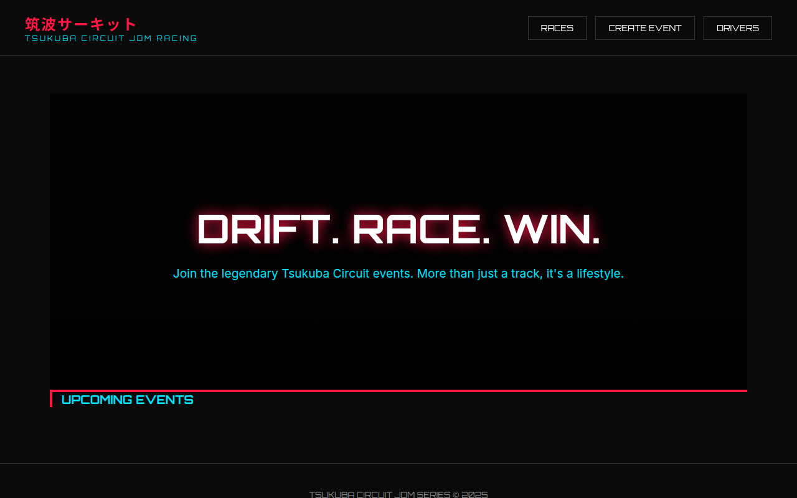The height and width of the screenshot is (498, 797).
Task: Click the Japanese 筑波サーキット logo
Action: pos(80,24)
